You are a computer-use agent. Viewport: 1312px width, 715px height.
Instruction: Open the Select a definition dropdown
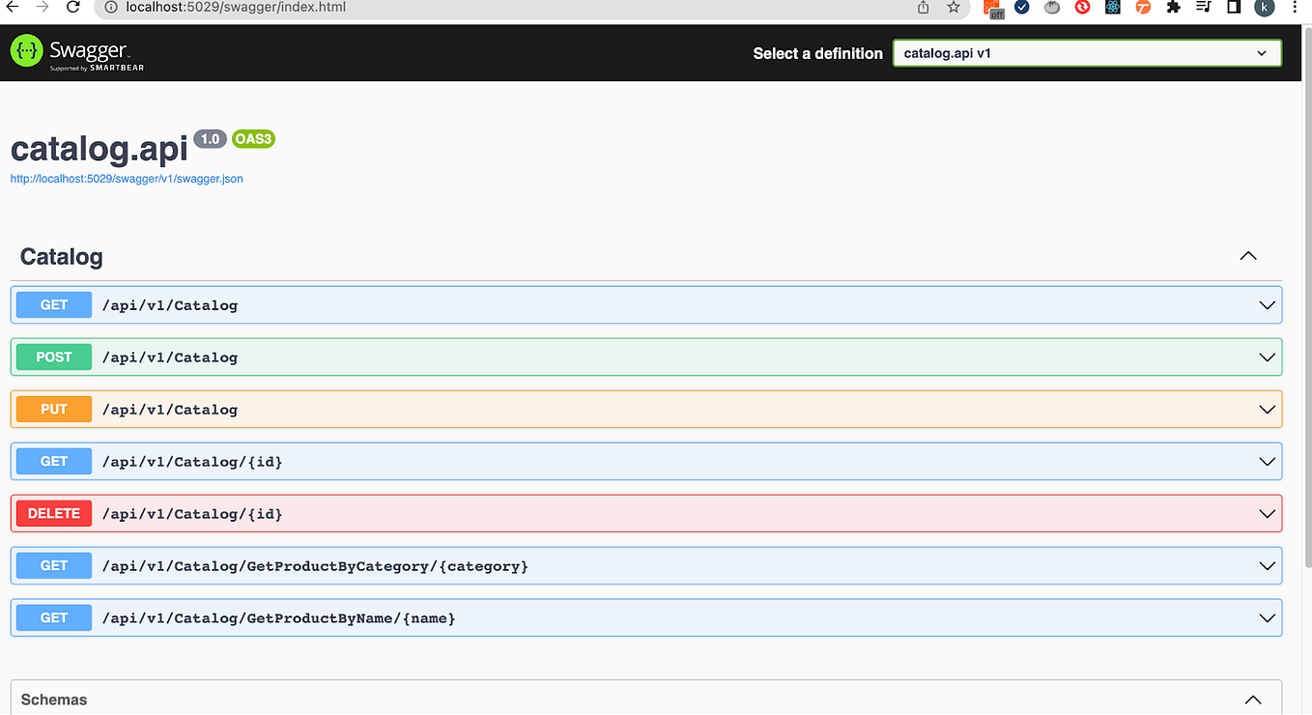click(1086, 53)
